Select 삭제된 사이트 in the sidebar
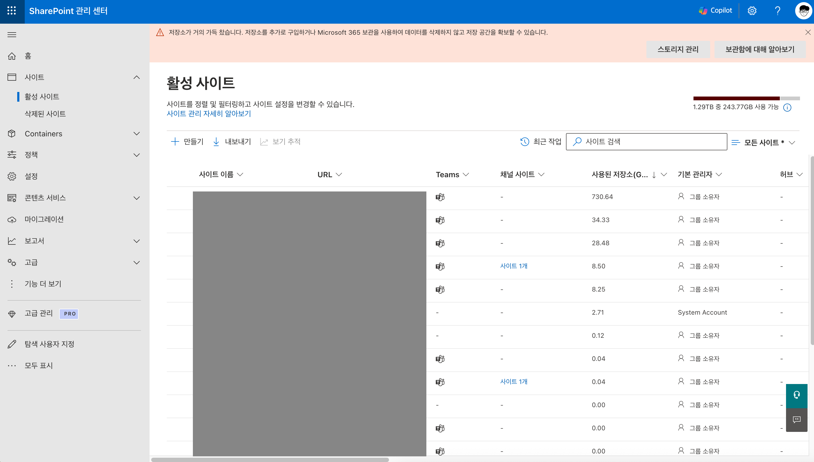 45,113
